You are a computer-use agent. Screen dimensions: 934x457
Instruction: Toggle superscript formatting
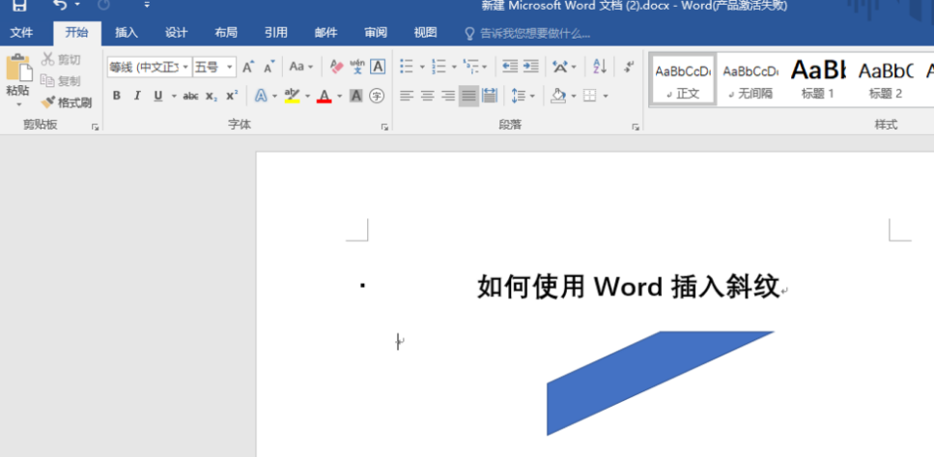(232, 96)
